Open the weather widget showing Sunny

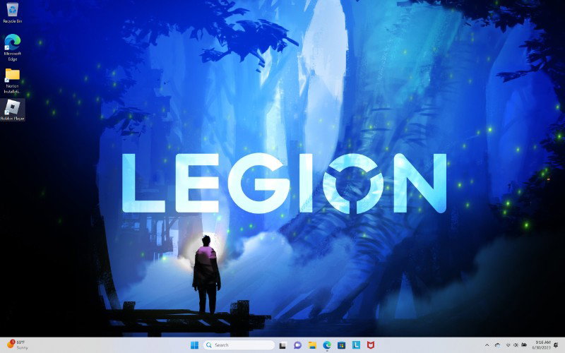17,345
